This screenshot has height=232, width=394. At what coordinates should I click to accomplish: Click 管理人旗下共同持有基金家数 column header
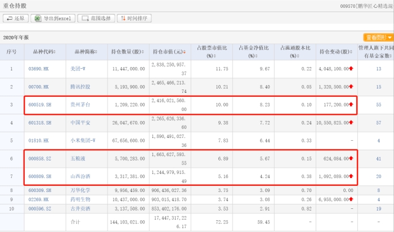click(375, 52)
